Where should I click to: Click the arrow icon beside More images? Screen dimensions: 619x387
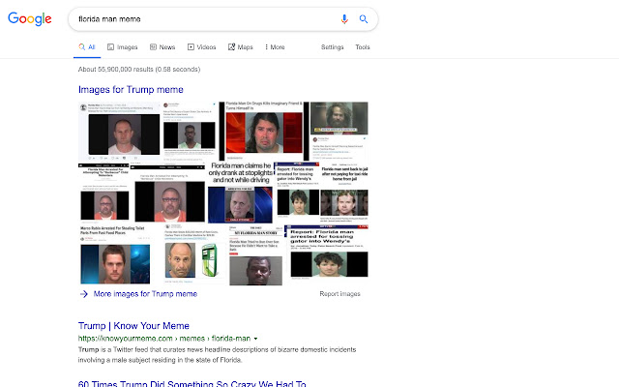(x=84, y=294)
